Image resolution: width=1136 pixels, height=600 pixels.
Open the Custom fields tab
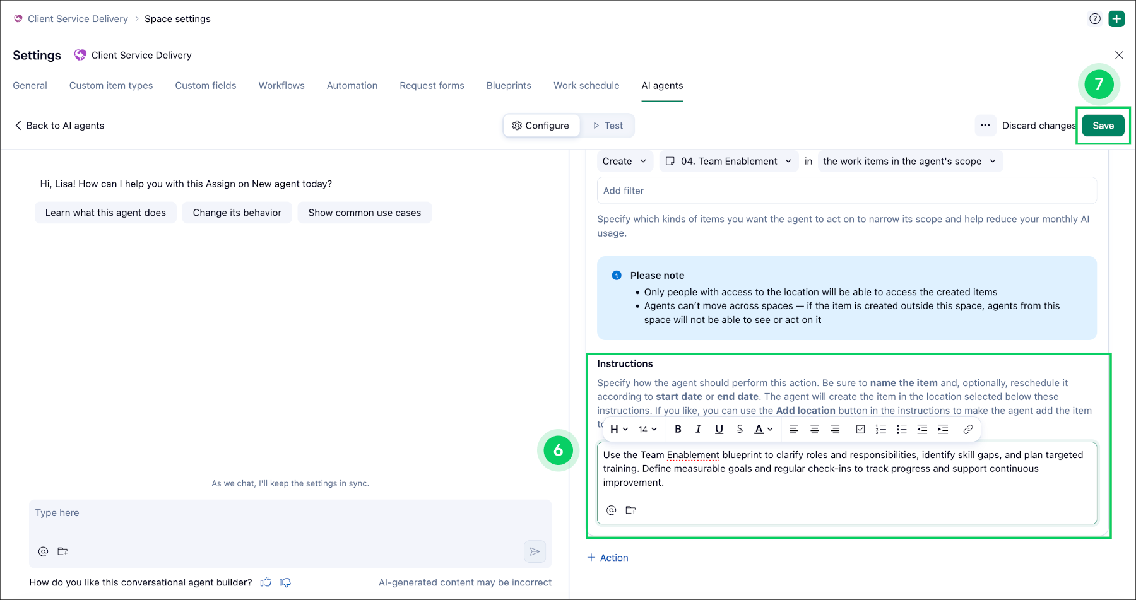click(206, 86)
